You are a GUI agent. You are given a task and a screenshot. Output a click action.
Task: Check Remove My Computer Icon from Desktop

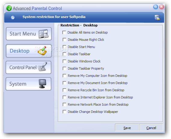(64, 76)
